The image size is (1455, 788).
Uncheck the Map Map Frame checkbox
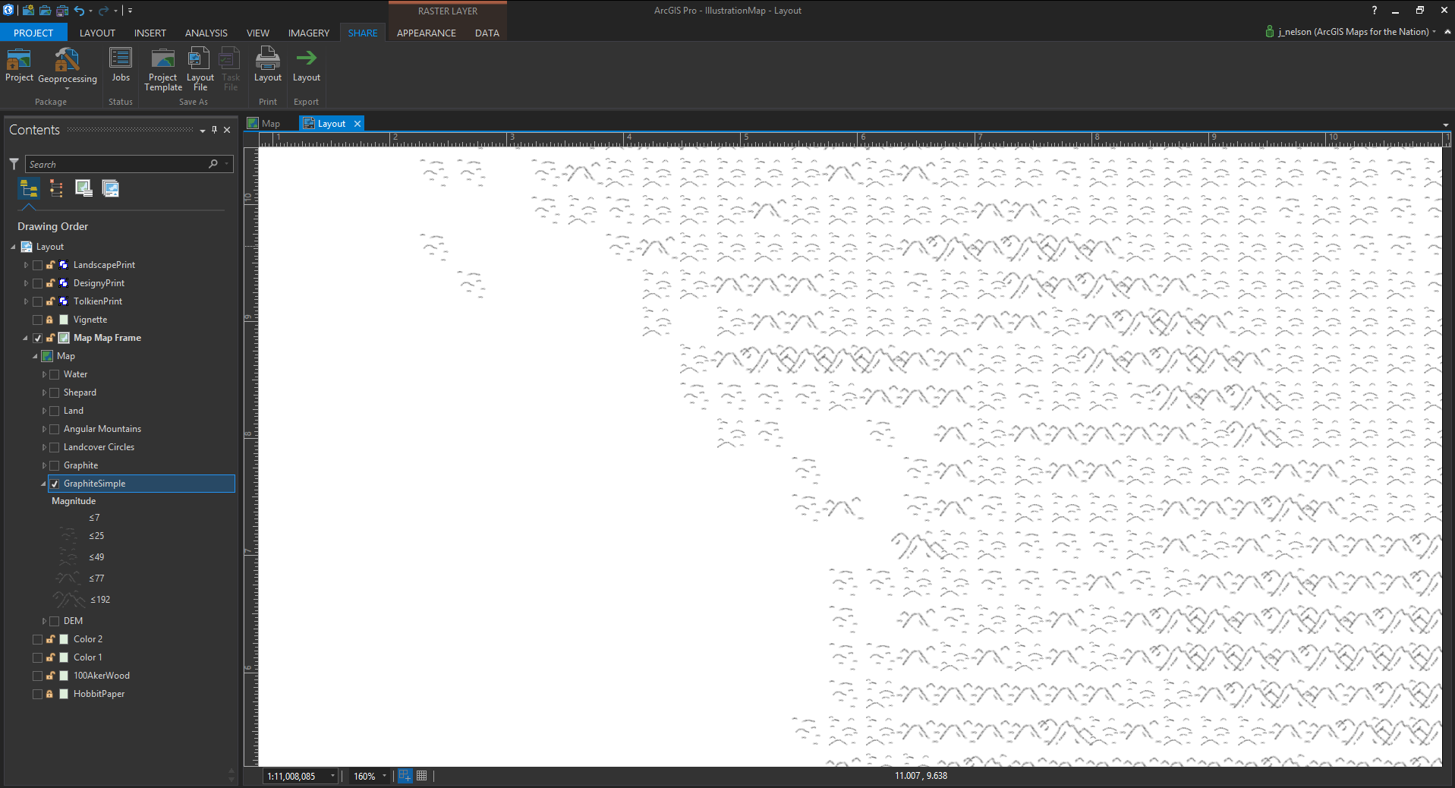pyautogui.click(x=37, y=338)
